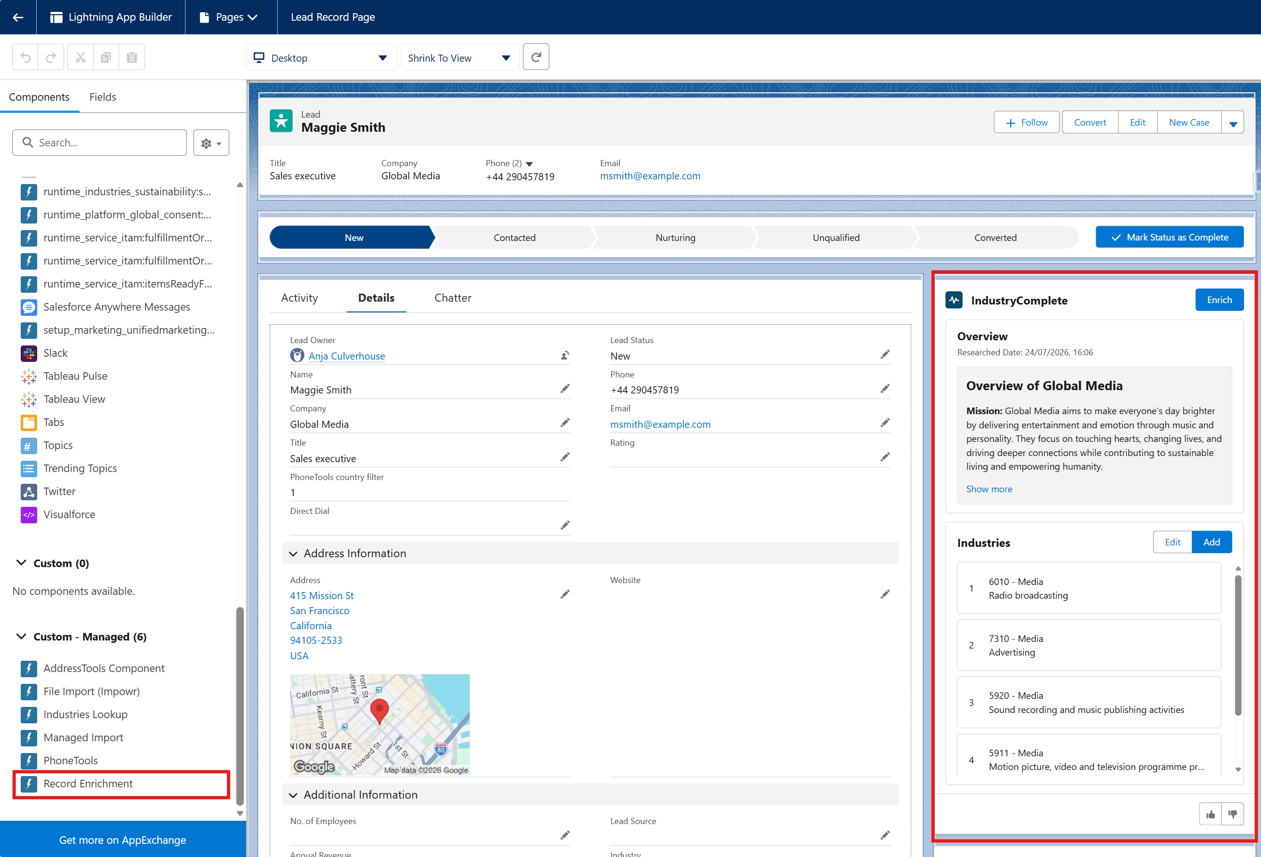Click the Follow button

1026,122
